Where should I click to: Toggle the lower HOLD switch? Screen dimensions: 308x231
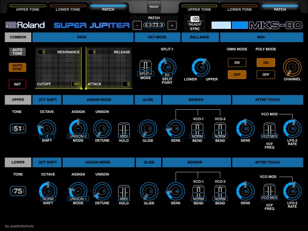(124, 193)
